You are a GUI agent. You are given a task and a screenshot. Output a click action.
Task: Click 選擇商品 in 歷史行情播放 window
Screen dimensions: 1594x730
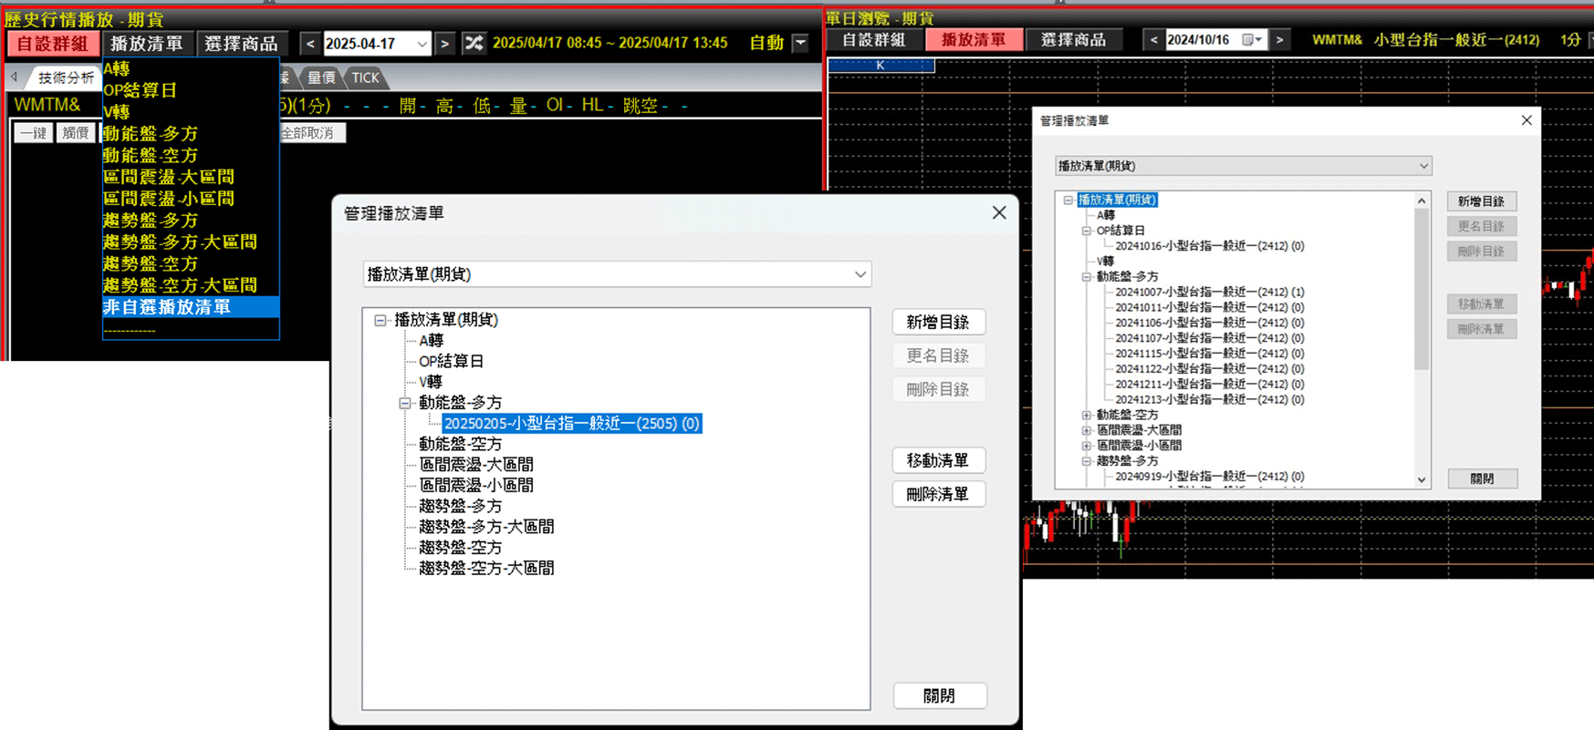coord(241,43)
